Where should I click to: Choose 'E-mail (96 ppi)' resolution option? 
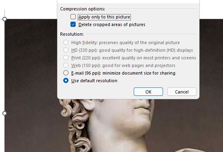pos(66,73)
